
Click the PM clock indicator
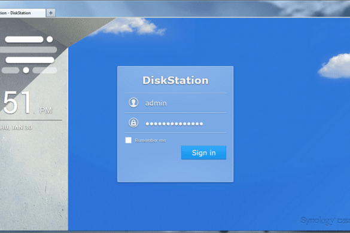45,110
